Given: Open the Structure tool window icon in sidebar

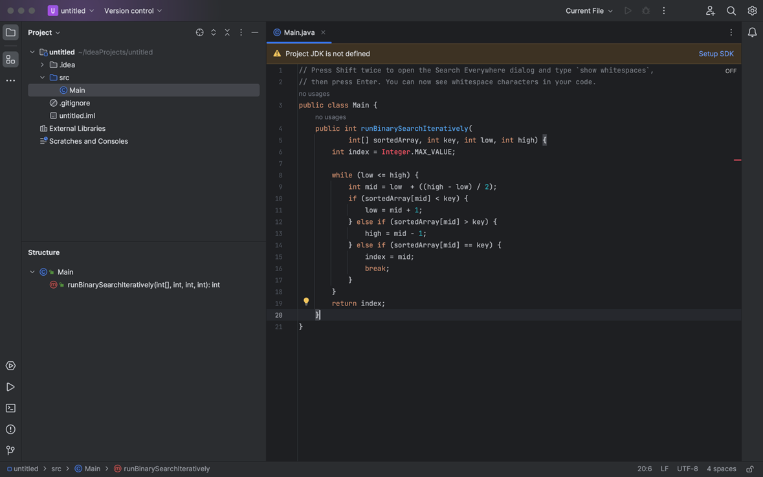Looking at the screenshot, I should click(x=10, y=60).
